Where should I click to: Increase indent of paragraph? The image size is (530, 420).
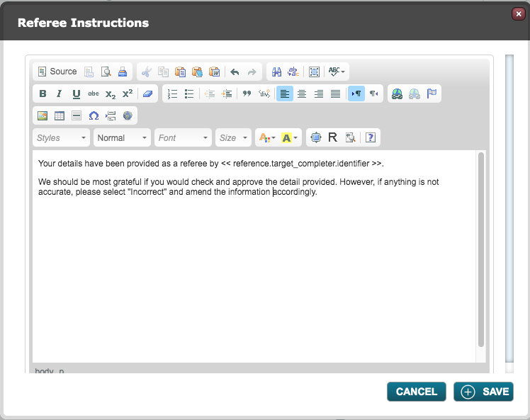click(227, 93)
